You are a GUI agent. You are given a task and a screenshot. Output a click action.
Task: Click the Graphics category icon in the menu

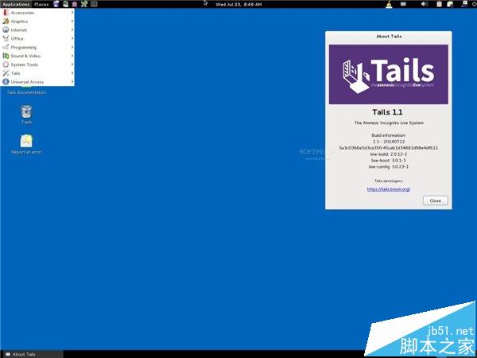click(x=6, y=21)
